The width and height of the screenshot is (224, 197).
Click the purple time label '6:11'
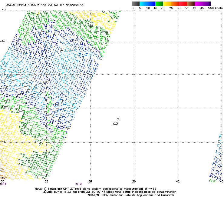(3, 184)
